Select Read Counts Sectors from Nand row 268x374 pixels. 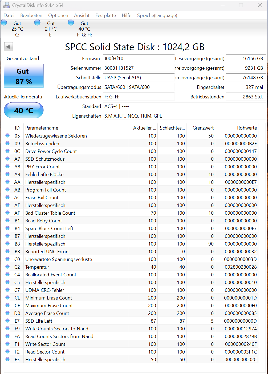click(131, 336)
